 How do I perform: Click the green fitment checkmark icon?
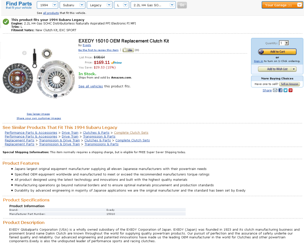coord(6,22)
